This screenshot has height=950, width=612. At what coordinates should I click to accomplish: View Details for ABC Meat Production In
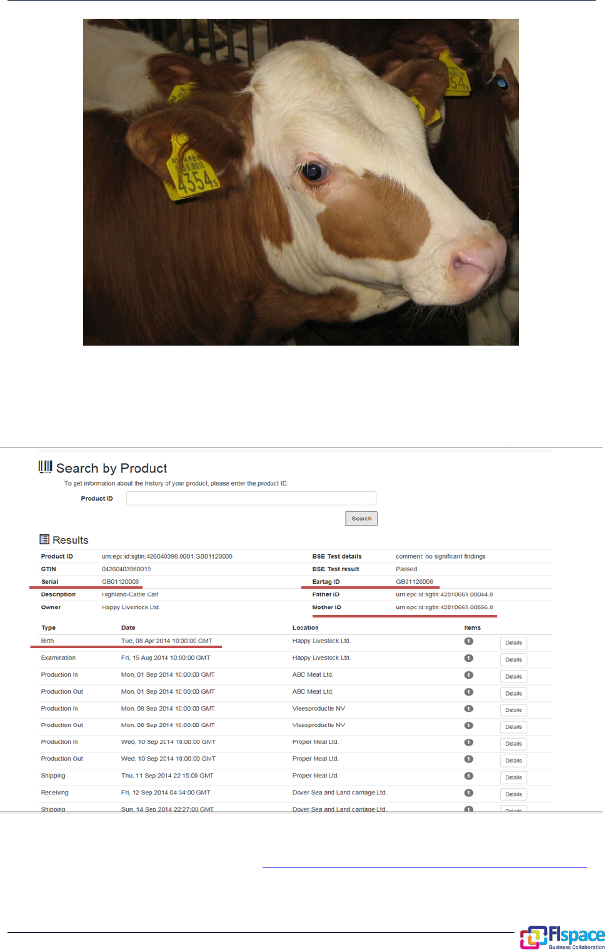(513, 676)
